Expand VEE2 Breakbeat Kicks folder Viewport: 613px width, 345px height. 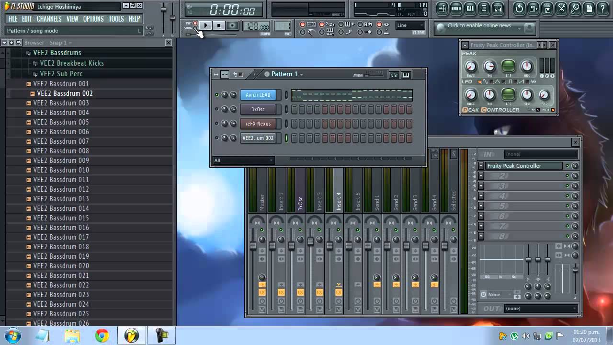click(35, 63)
